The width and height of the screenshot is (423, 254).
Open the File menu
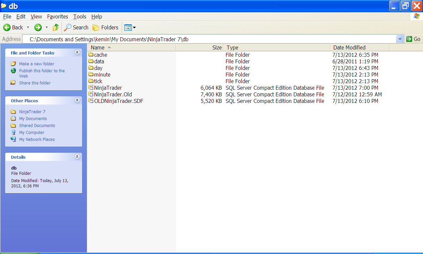(x=7, y=16)
